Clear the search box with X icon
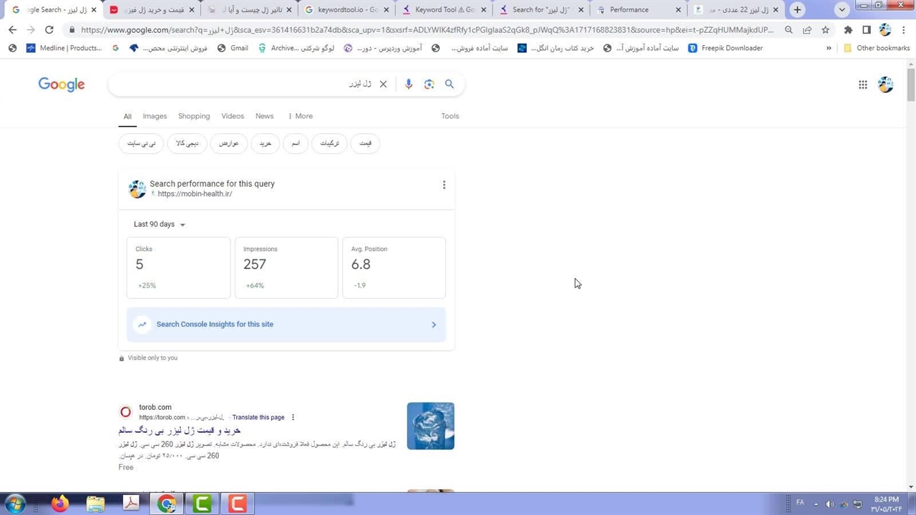 coord(383,84)
